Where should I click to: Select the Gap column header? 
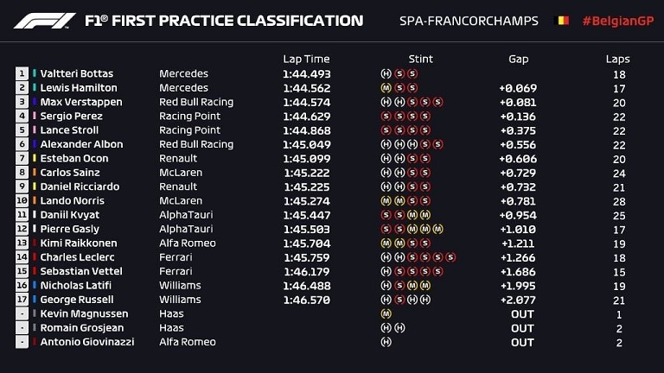pyautogui.click(x=519, y=60)
